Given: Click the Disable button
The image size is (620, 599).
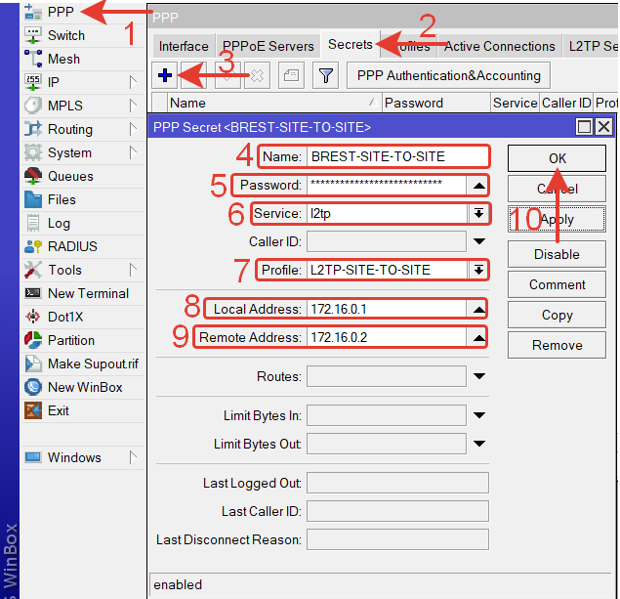Looking at the screenshot, I should pos(557,254).
